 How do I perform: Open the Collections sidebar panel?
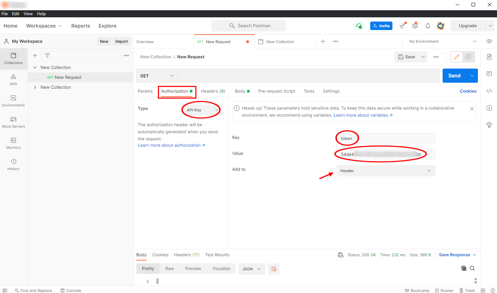(13, 59)
